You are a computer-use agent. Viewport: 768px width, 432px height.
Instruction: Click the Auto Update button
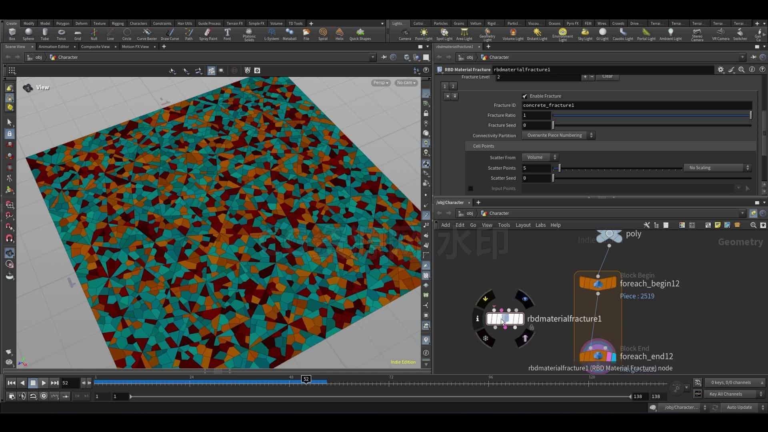click(739, 407)
